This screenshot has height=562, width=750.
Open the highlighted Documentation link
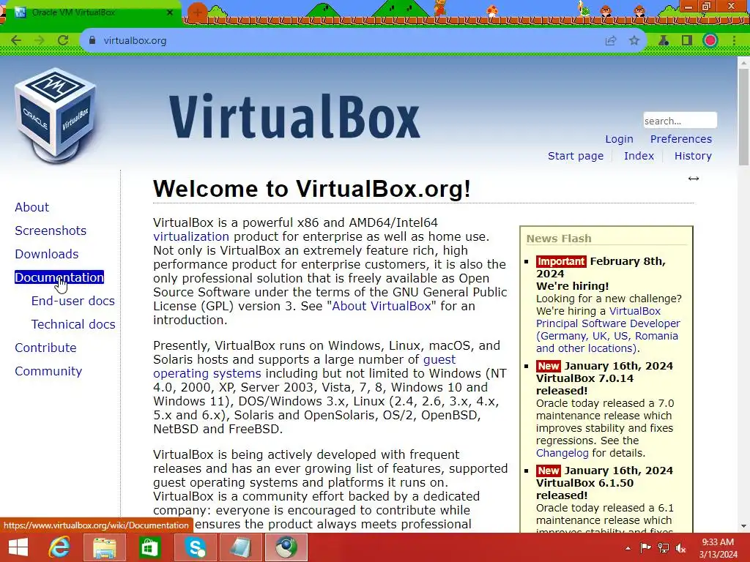click(x=59, y=277)
